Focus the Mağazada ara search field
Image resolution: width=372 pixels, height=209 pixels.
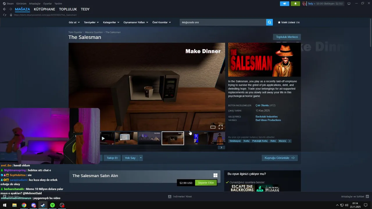223,22
